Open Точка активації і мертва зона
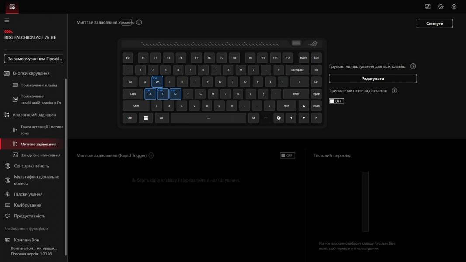The image size is (466, 262). [42, 130]
